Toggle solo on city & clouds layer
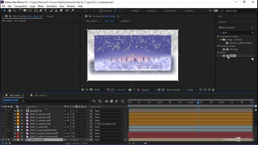The width and height of the screenshot is (258, 145). [x=8, y=140]
